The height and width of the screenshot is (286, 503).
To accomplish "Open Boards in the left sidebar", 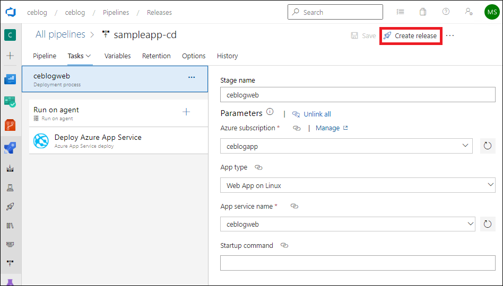I will click(10, 102).
